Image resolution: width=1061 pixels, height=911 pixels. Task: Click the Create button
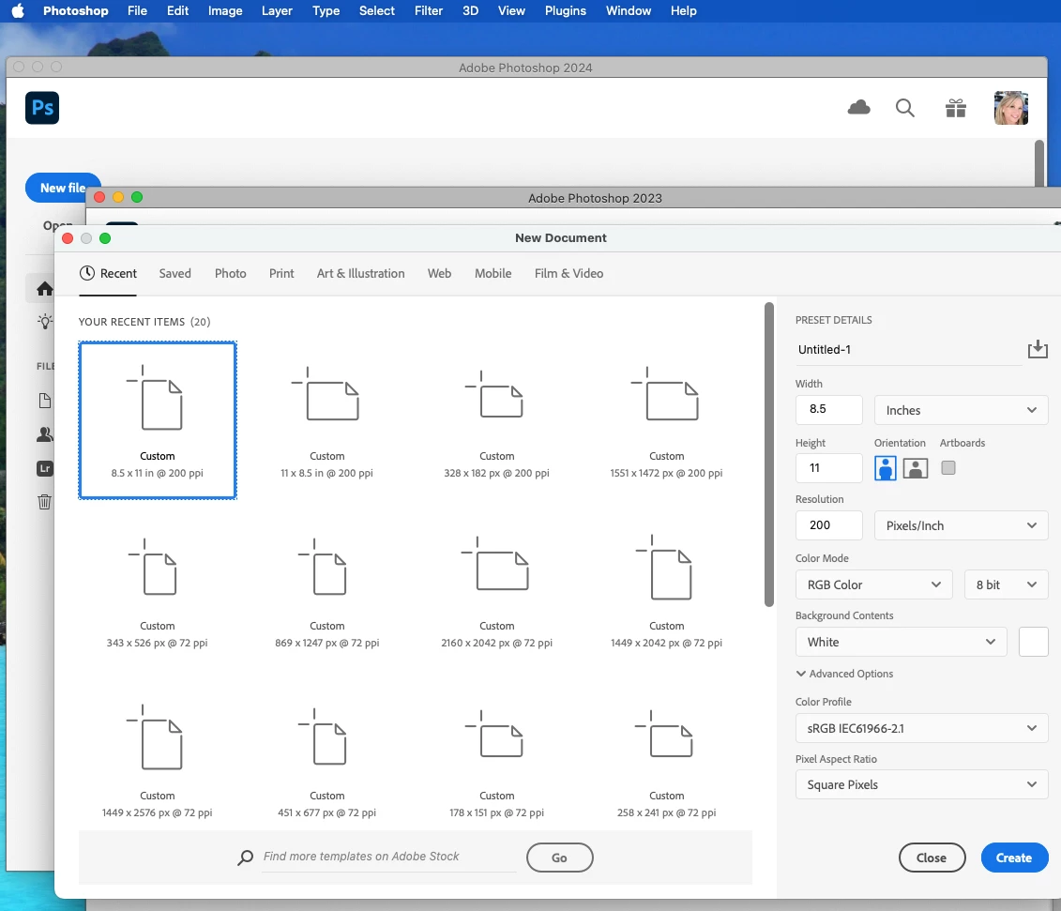[x=1014, y=858]
